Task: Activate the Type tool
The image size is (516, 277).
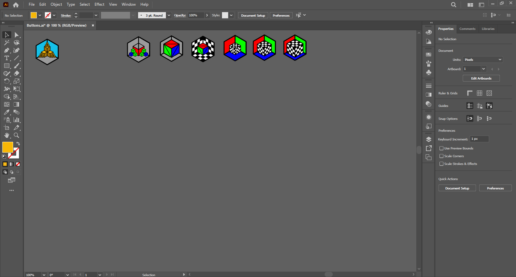Action: pyautogui.click(x=7, y=58)
